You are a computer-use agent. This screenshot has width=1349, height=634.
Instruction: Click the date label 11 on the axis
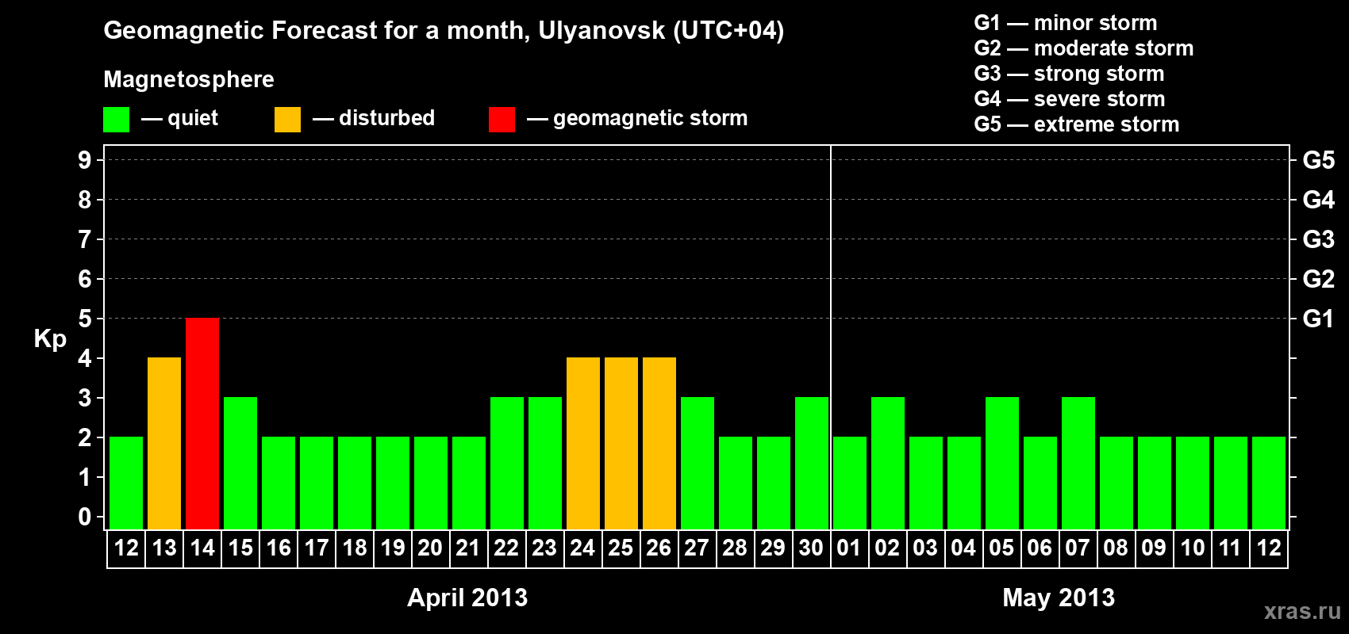click(x=1230, y=548)
